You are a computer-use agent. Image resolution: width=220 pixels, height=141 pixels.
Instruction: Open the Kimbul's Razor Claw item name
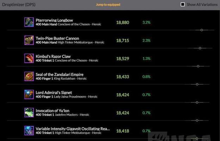pos(53,56)
